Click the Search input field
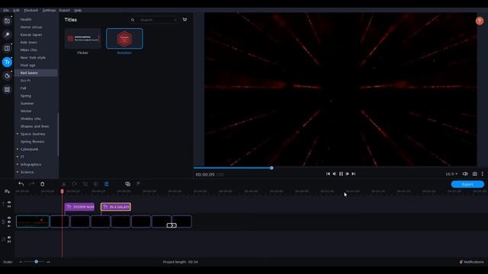Image resolution: width=488 pixels, height=274 pixels. [158, 20]
